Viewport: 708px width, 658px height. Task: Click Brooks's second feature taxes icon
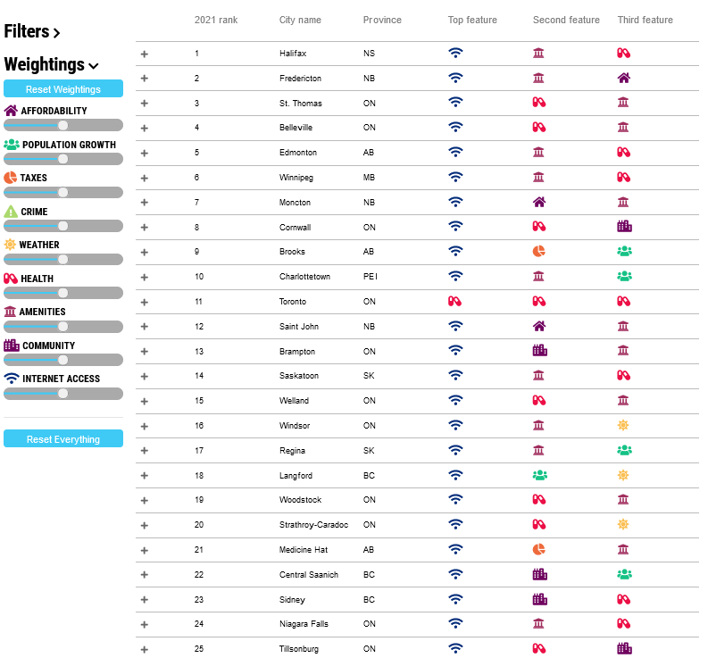point(538,251)
